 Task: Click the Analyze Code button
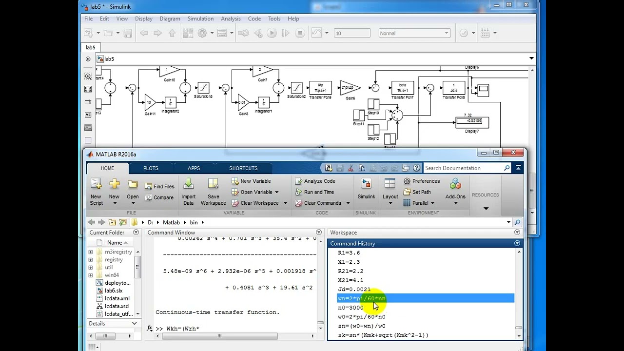pyautogui.click(x=315, y=181)
